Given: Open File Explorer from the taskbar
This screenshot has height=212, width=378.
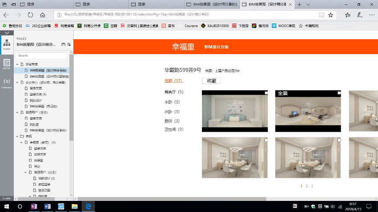Looking at the screenshot, I should tap(75, 207).
